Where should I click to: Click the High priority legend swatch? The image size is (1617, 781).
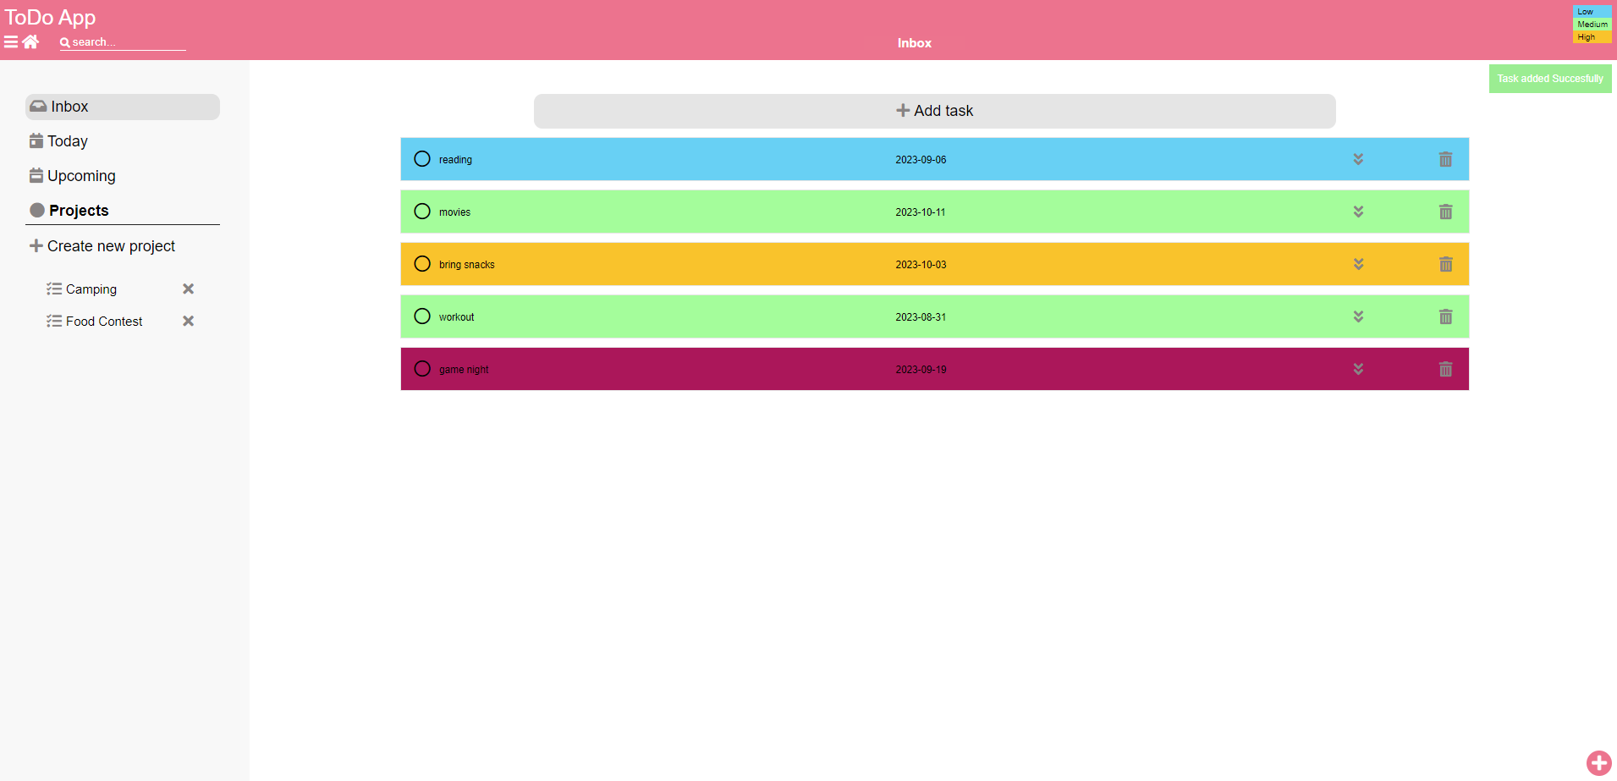pos(1592,37)
